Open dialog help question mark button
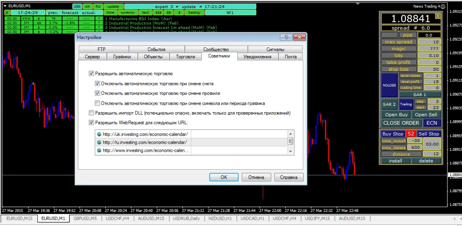This screenshot has width=462, height=226. [x=286, y=37]
